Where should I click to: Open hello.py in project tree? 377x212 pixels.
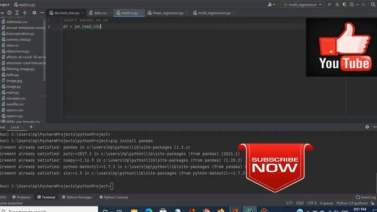click(x=10, y=75)
